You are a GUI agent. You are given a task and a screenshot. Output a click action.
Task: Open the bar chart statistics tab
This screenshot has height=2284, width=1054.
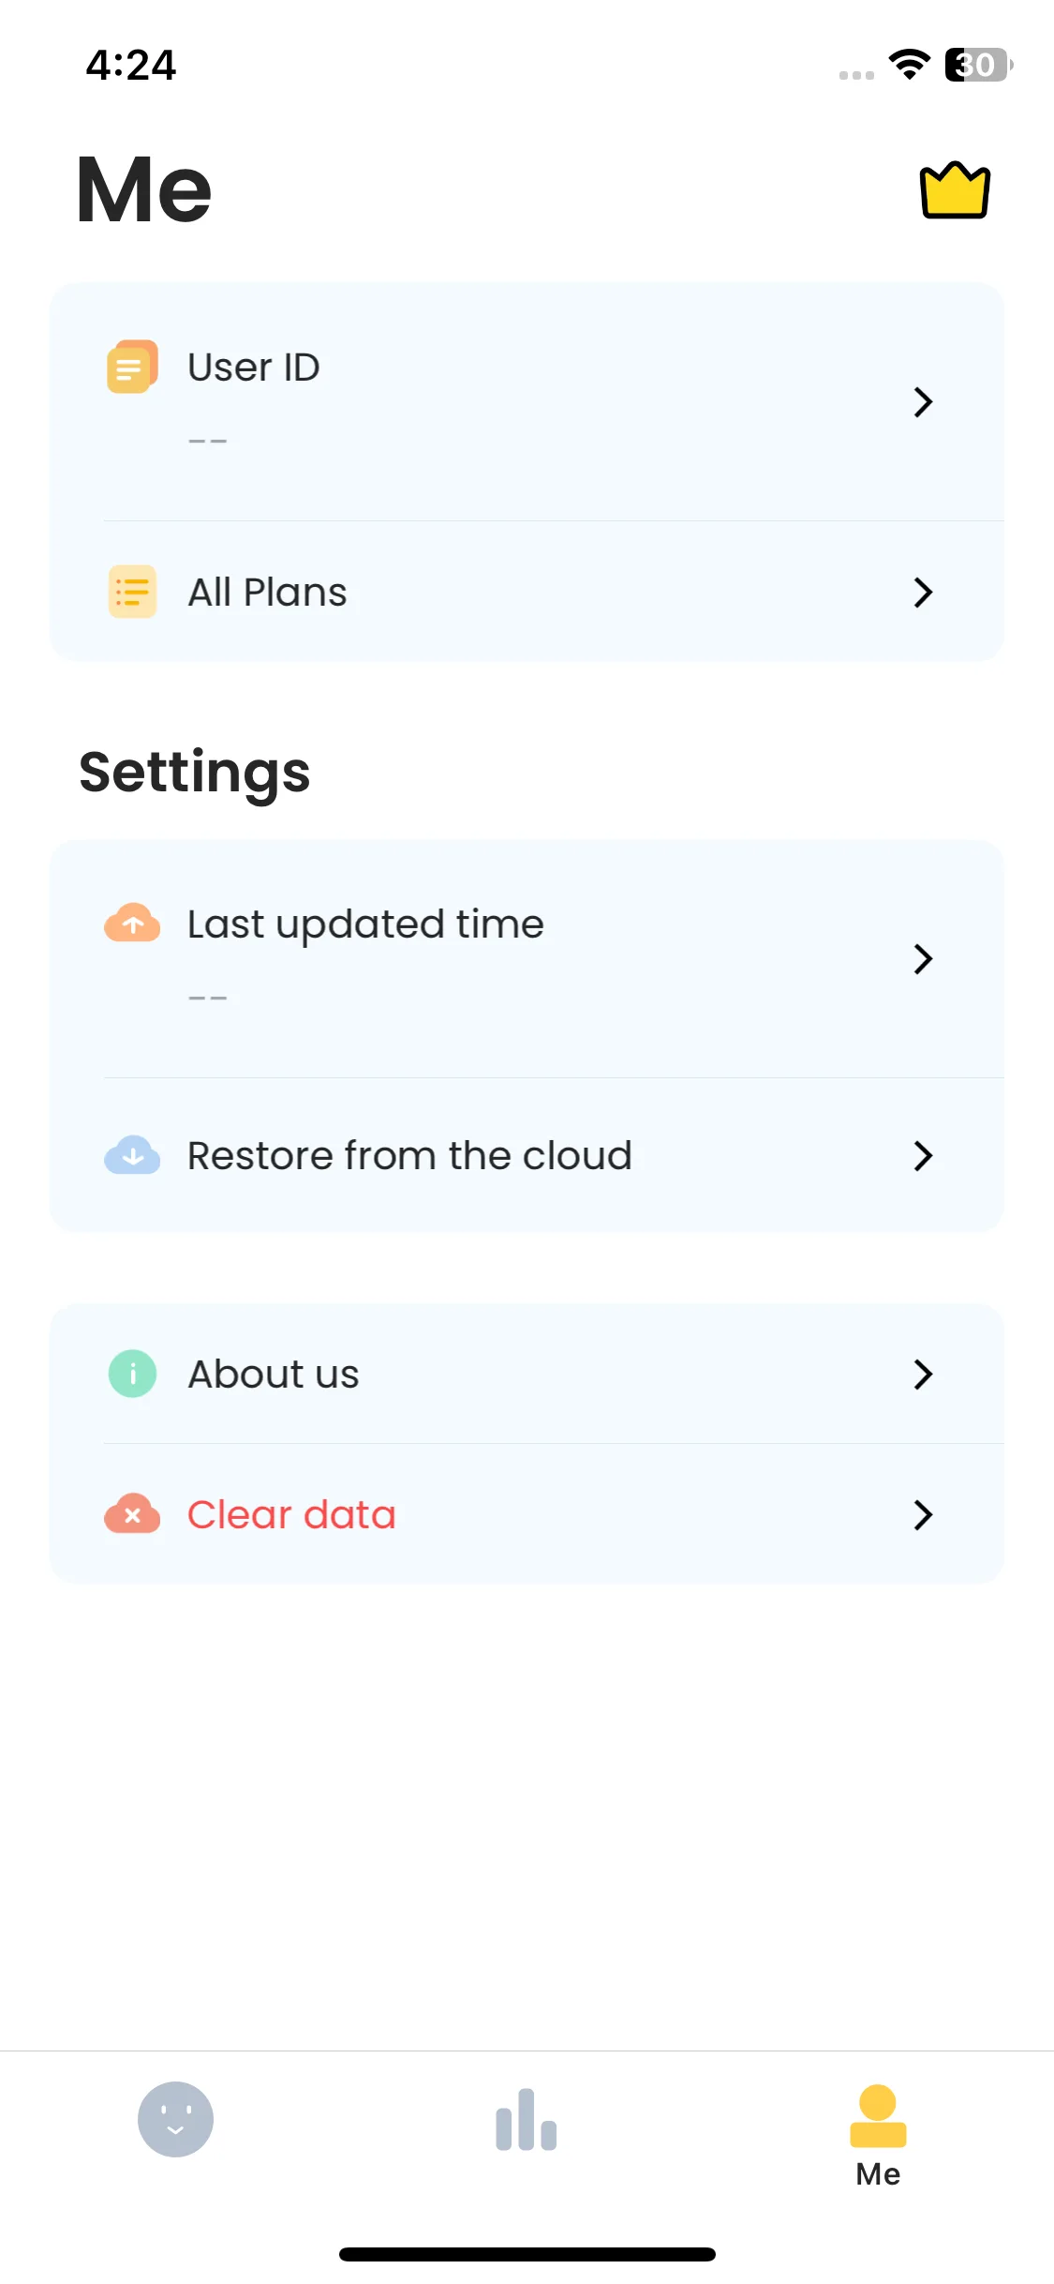pos(527,2119)
